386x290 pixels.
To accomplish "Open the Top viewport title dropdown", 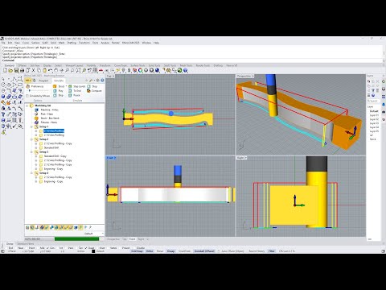I will click(x=113, y=77).
